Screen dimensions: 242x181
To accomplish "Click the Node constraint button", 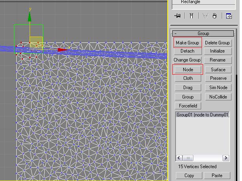I will point(188,70).
